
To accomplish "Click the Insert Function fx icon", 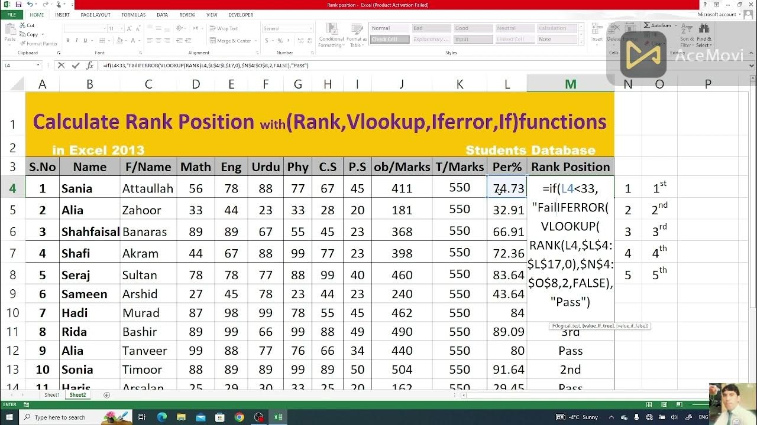I will [90, 66].
